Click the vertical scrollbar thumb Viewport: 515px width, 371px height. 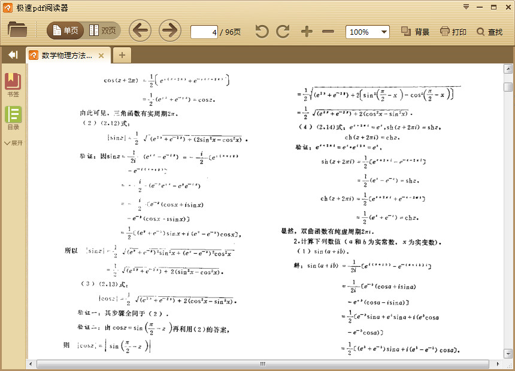tap(508, 87)
